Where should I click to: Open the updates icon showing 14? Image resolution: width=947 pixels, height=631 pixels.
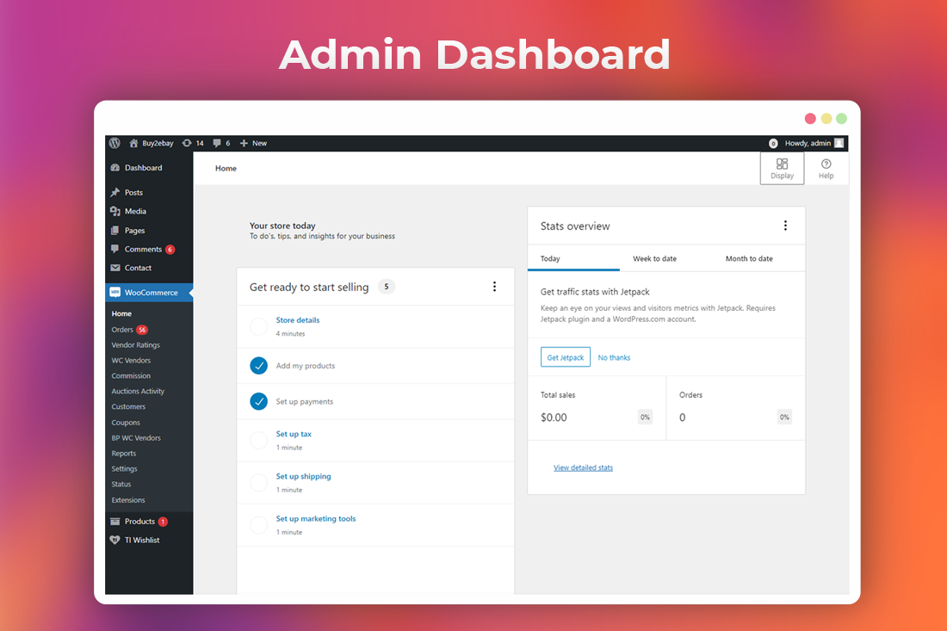tap(187, 143)
